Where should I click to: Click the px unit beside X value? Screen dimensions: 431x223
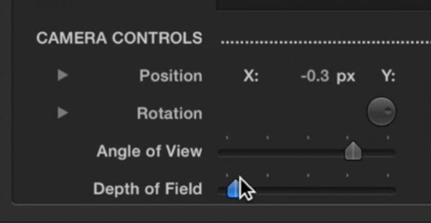(346, 77)
